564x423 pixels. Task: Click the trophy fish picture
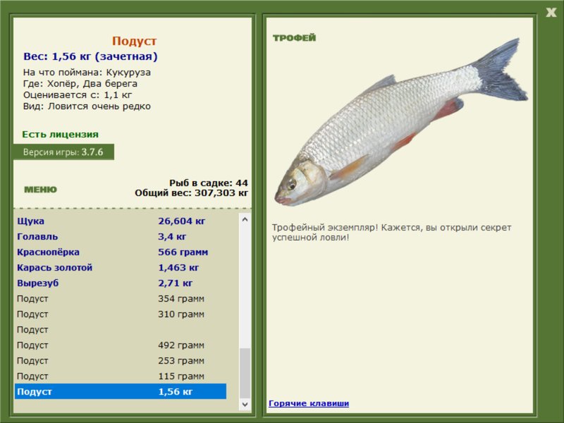tap(400, 122)
